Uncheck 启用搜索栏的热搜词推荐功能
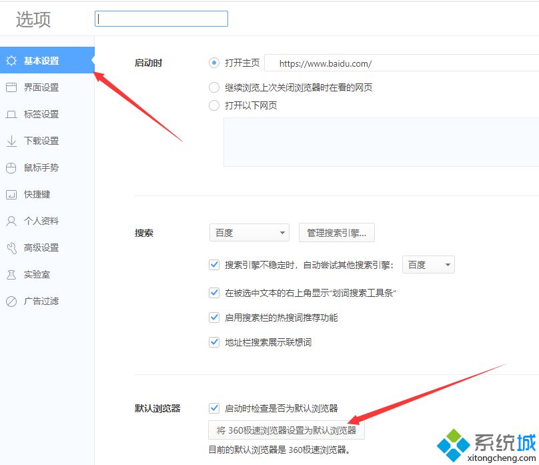Image resolution: width=539 pixels, height=465 pixels. tap(214, 318)
